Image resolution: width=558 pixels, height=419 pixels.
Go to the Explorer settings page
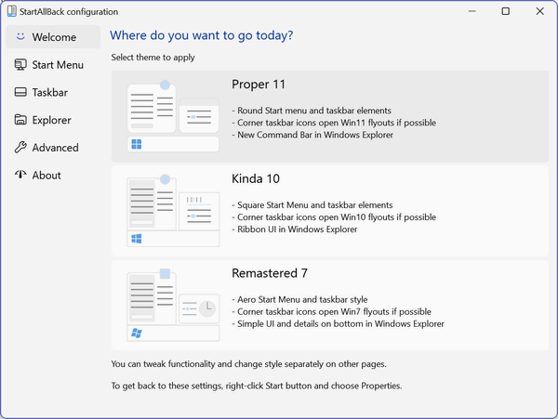(53, 120)
